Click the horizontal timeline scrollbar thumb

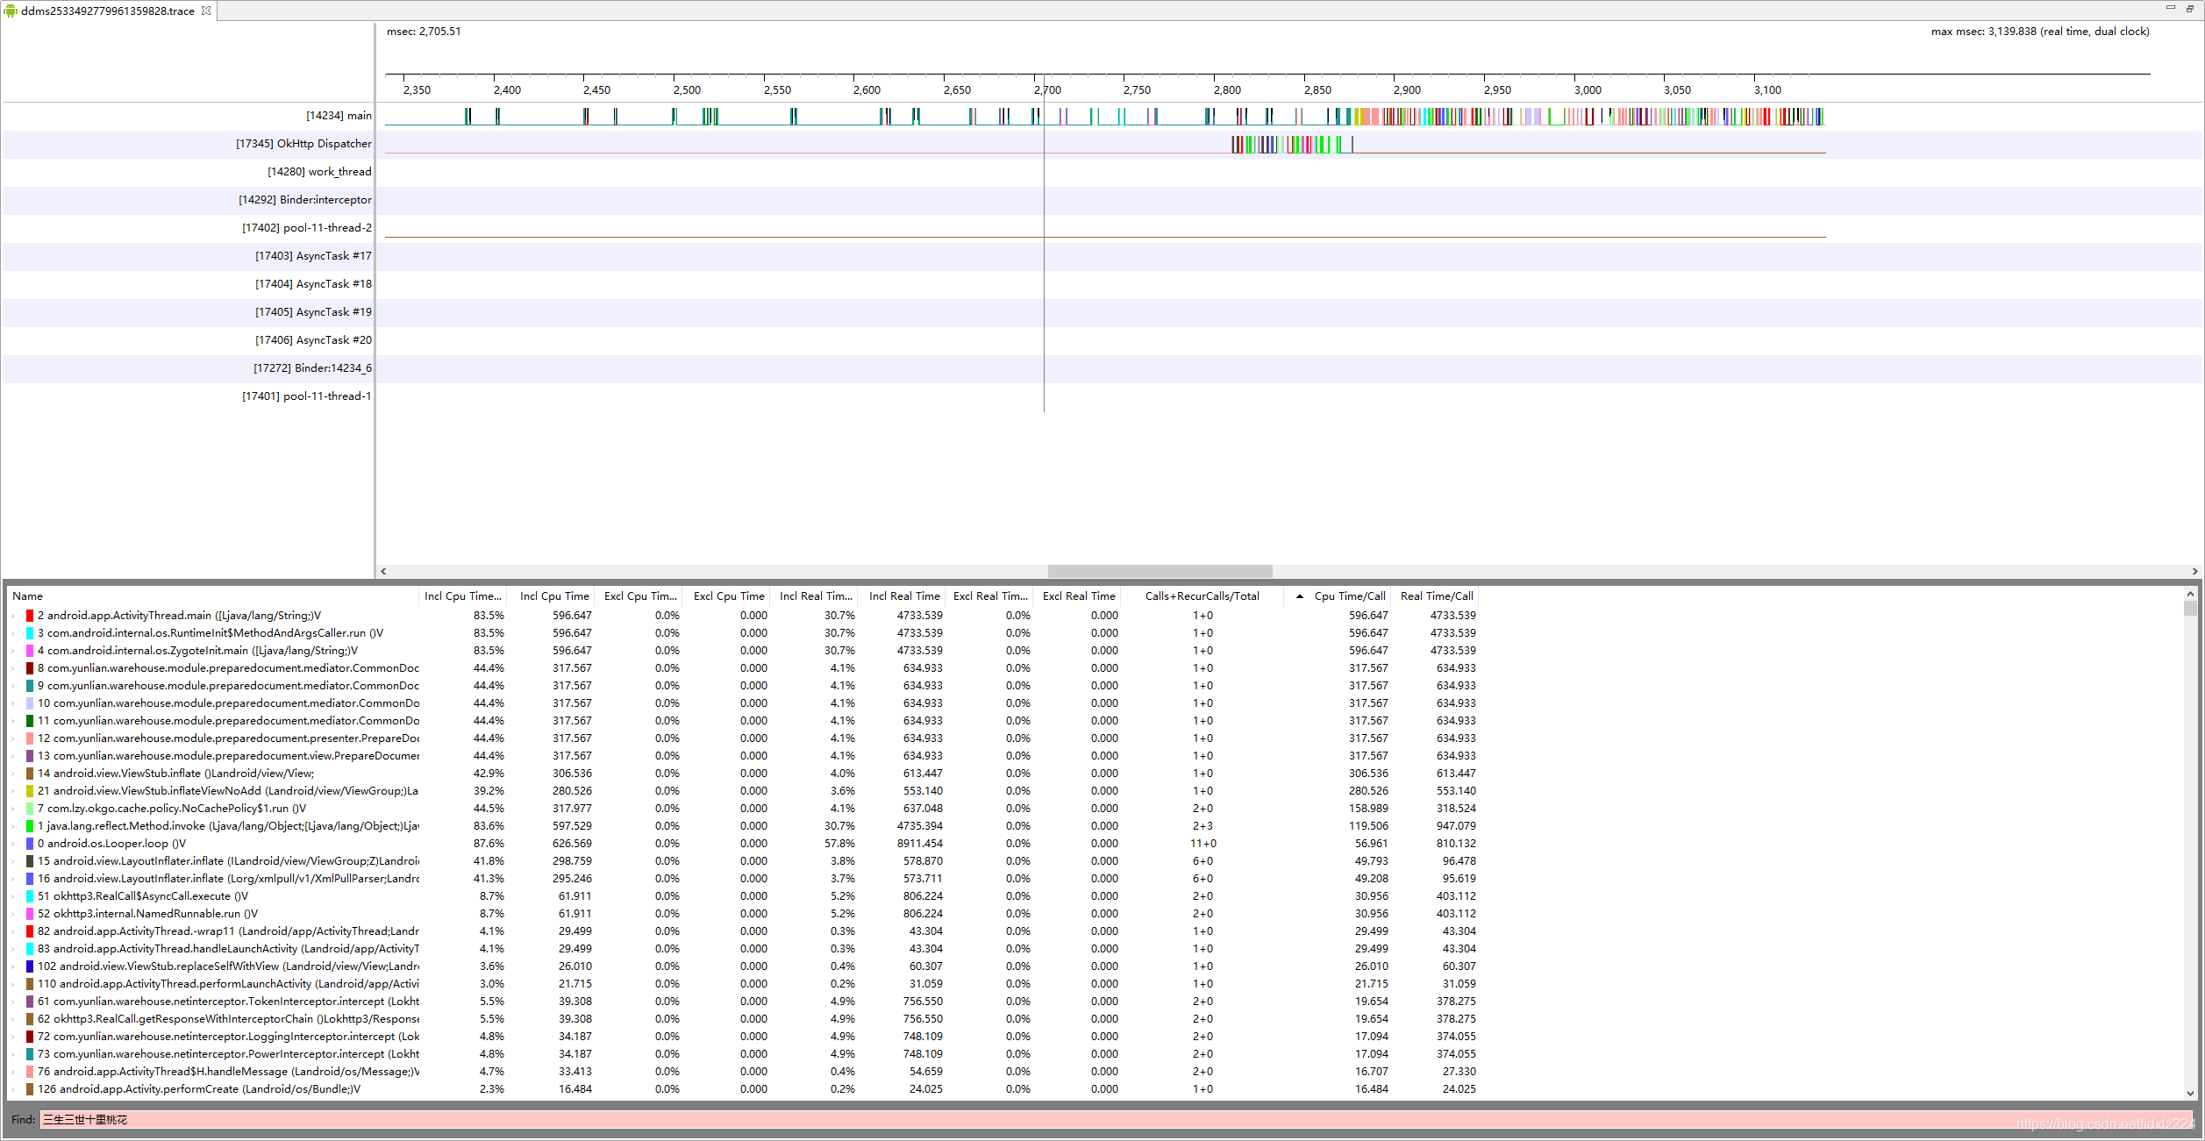[1160, 571]
